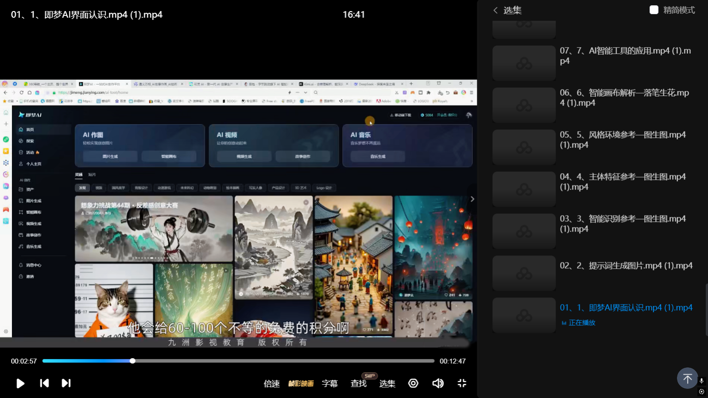This screenshot has height=398, width=708.
Task: Skip to the previous video
Action: [x=44, y=383]
